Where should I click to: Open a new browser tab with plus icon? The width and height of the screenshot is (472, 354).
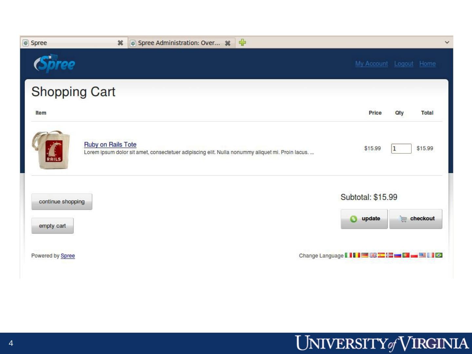click(x=243, y=42)
